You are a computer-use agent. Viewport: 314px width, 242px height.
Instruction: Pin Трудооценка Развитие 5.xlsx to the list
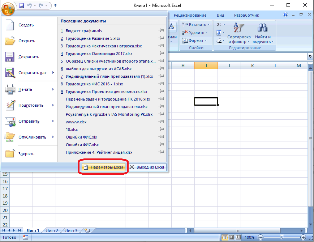tap(161, 38)
